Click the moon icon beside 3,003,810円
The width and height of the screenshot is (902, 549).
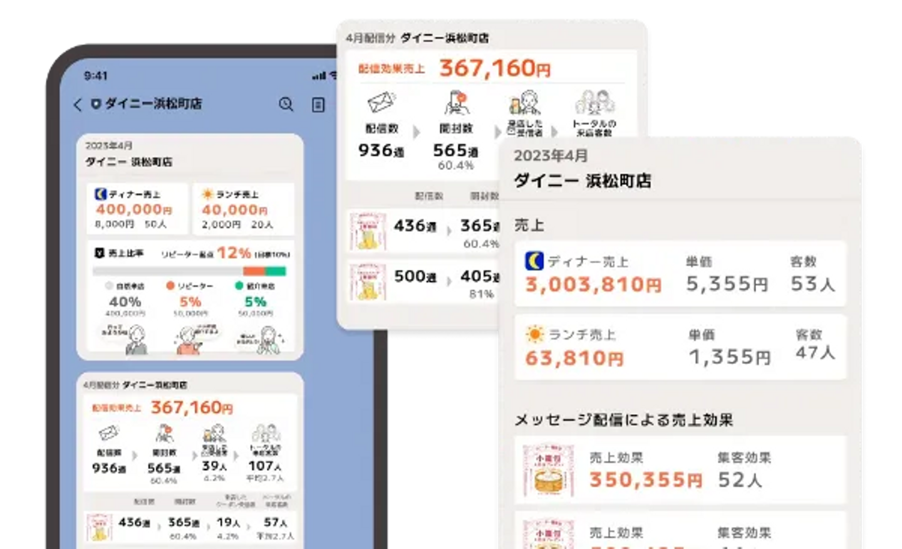[x=534, y=261]
